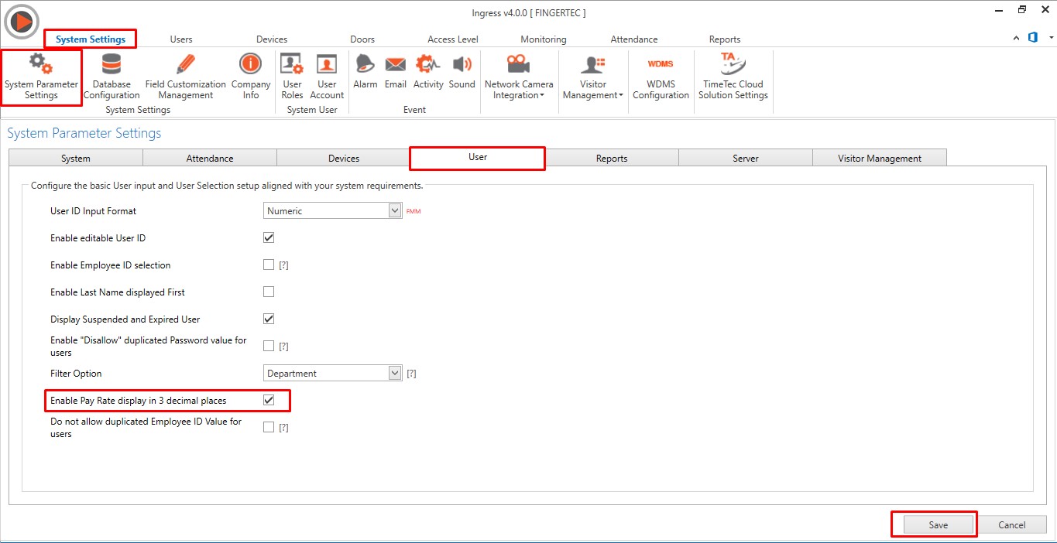Open Sound event settings
Viewport: 1057px width, 543px height.
(462, 72)
